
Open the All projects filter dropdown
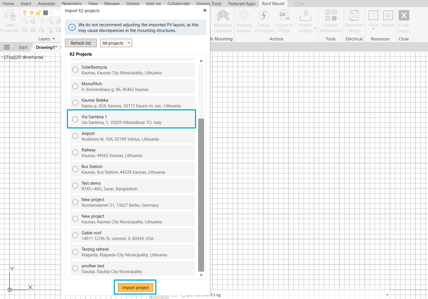pyautogui.click(x=116, y=43)
